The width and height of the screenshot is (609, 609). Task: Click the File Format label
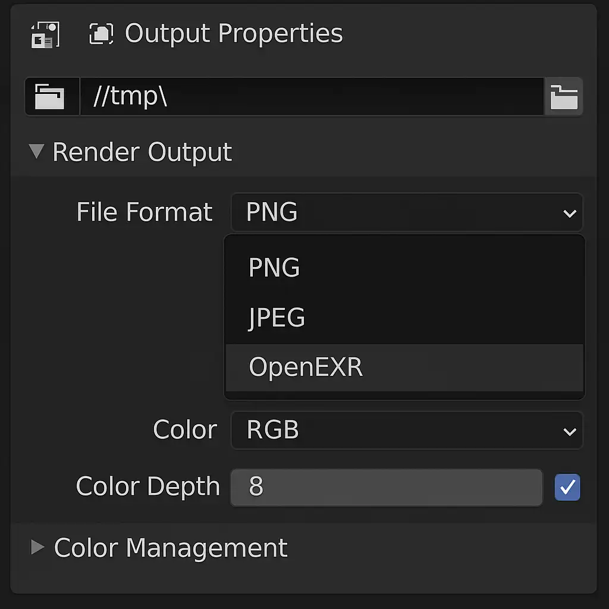tap(144, 212)
